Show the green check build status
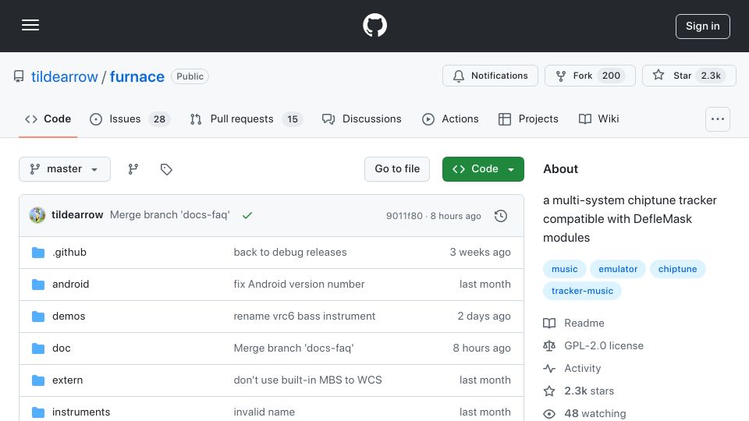 tap(247, 215)
